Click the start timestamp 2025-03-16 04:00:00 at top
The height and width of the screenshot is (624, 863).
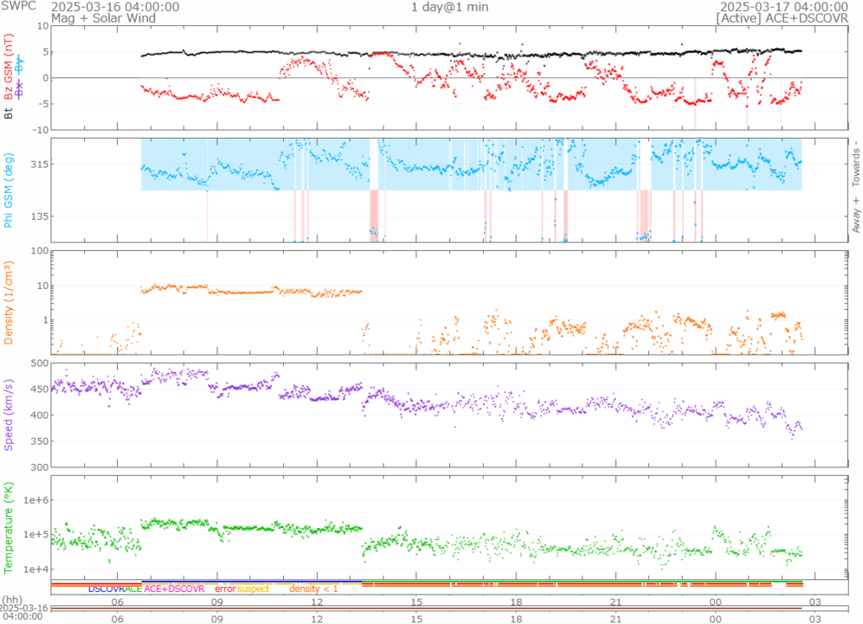[115, 7]
